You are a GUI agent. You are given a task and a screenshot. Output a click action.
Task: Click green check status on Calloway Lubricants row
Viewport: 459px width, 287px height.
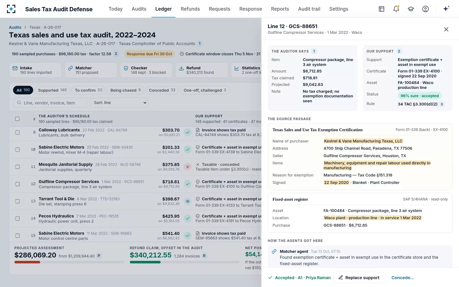pos(188,132)
